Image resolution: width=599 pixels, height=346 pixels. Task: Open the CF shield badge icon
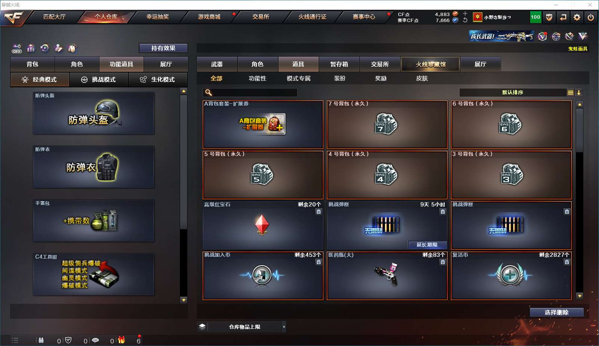[549, 17]
